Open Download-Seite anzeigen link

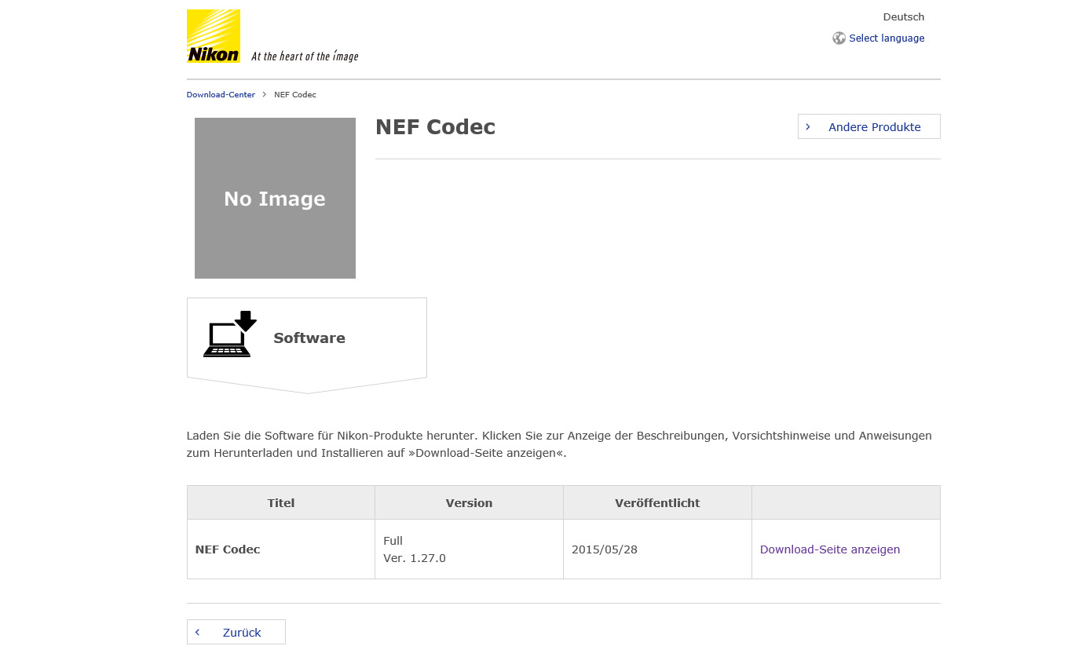830,549
